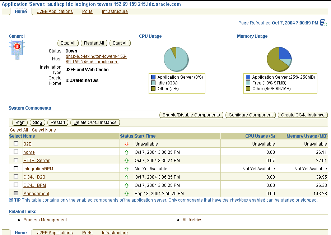The height and width of the screenshot is (235, 331).
Task: Click the Select All link
Action: coord(19,130)
